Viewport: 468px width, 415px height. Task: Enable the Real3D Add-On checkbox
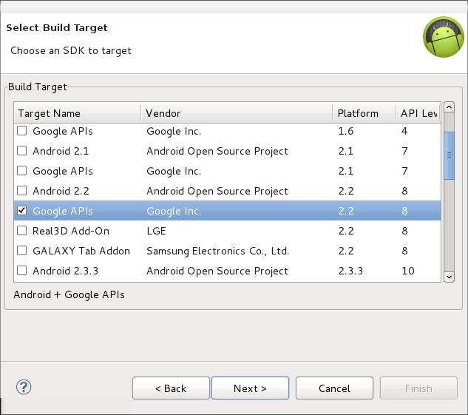(x=21, y=231)
